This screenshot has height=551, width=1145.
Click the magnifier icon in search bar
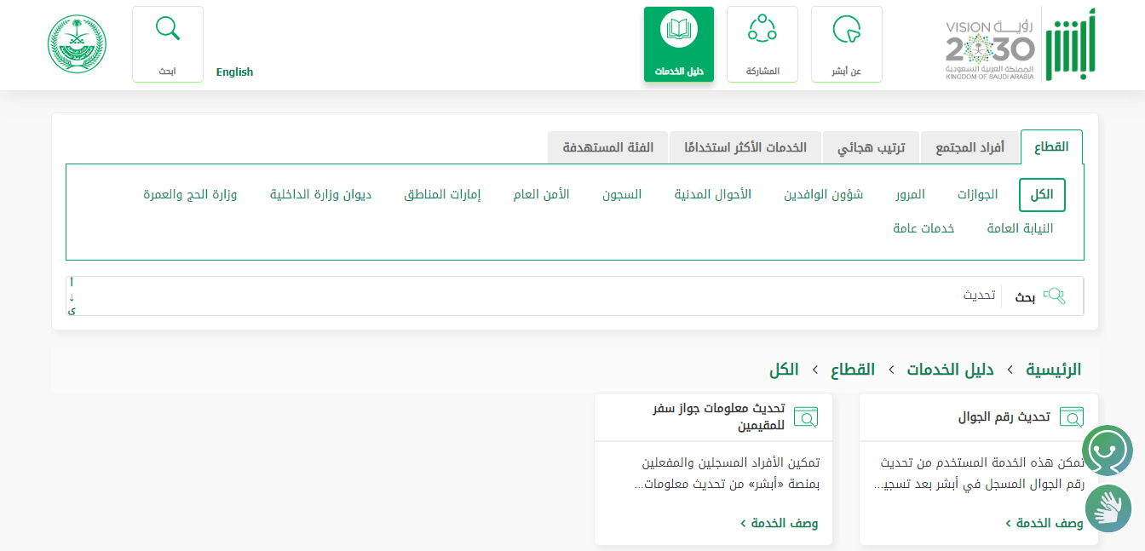1054,296
